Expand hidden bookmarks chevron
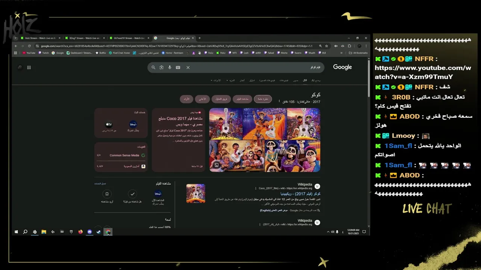 pos(341,53)
